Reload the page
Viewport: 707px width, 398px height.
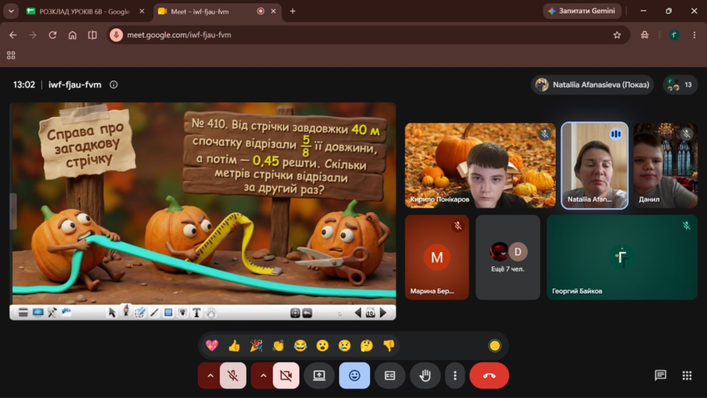coord(53,35)
